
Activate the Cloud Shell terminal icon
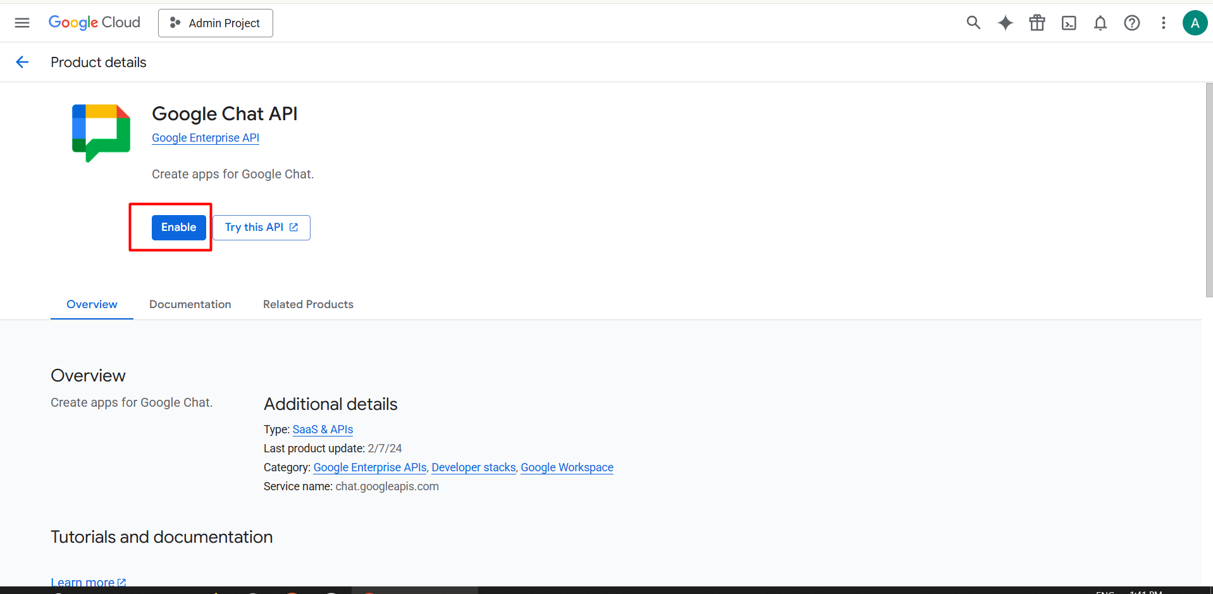click(1069, 23)
